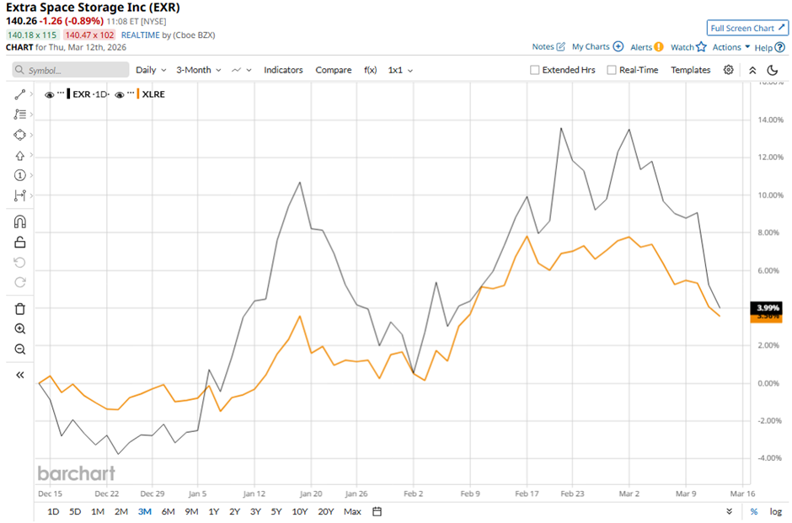Open the Indicators menu
The width and height of the screenshot is (792, 523).
(x=283, y=70)
